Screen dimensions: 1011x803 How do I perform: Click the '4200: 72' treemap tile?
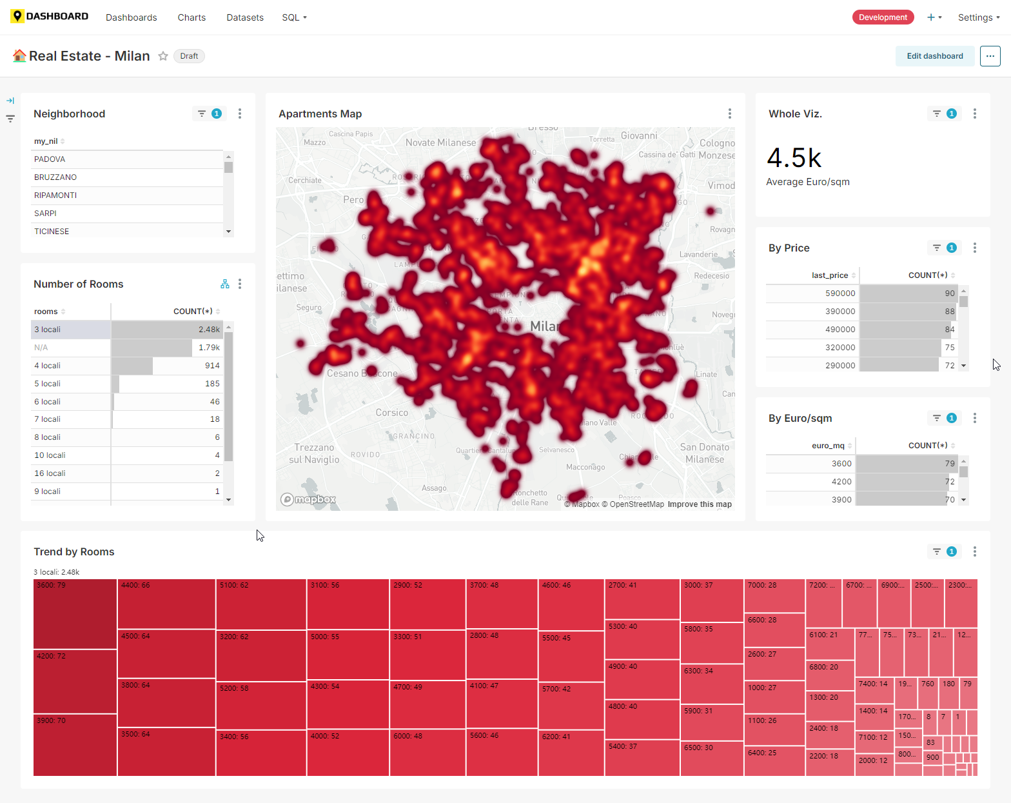(75, 682)
